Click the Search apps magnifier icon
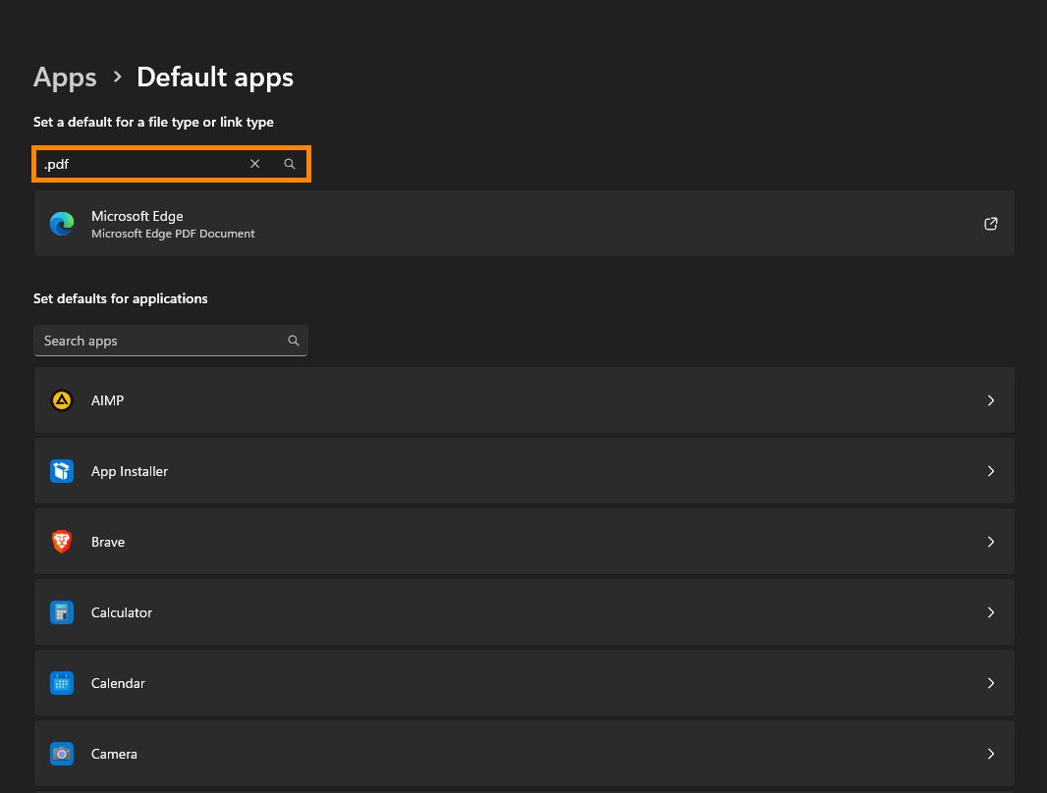The height and width of the screenshot is (793, 1047). (293, 341)
